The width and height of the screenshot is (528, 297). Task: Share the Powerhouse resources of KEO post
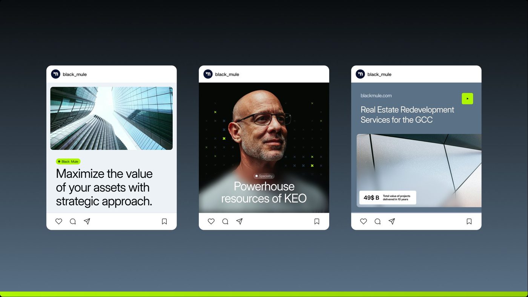tap(239, 222)
